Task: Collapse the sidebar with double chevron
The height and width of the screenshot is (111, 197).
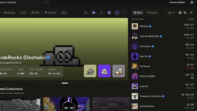Action: point(191,12)
